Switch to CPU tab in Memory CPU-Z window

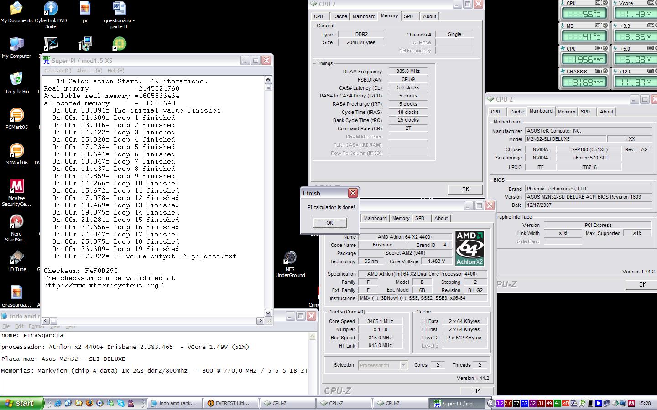point(318,16)
